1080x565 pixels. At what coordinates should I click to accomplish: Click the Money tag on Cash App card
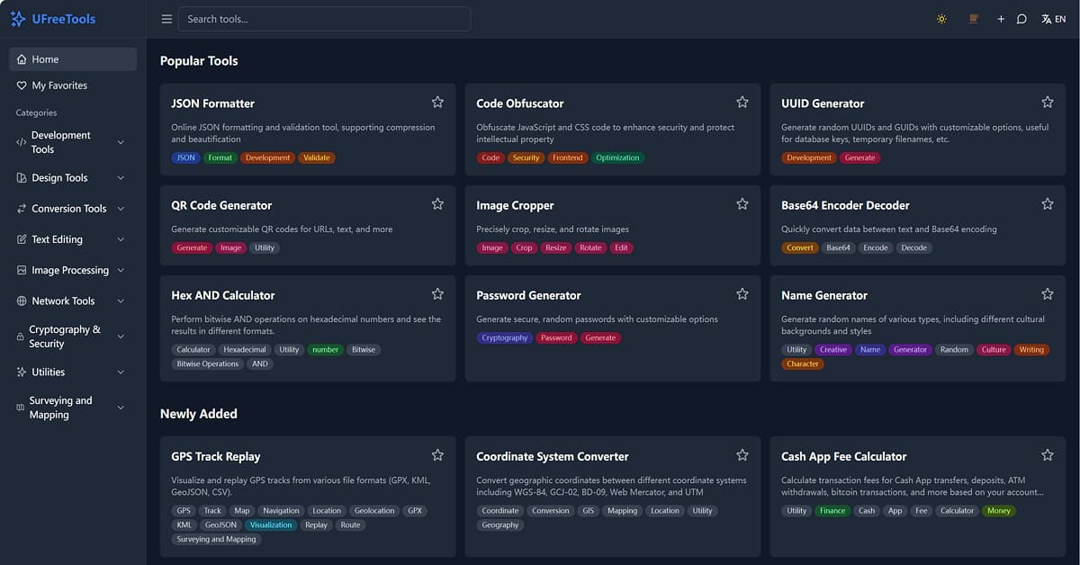click(998, 510)
